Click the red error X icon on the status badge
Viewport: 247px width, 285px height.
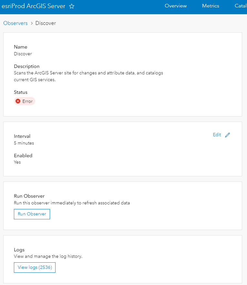tap(19, 101)
